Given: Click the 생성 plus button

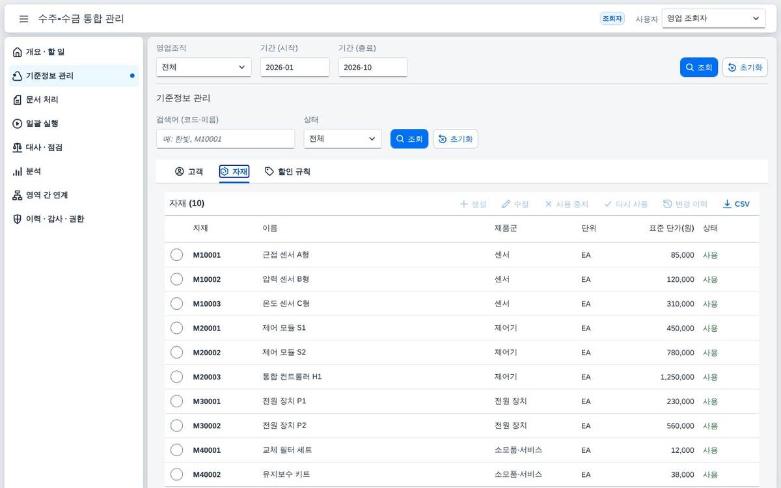Looking at the screenshot, I should pos(473,204).
